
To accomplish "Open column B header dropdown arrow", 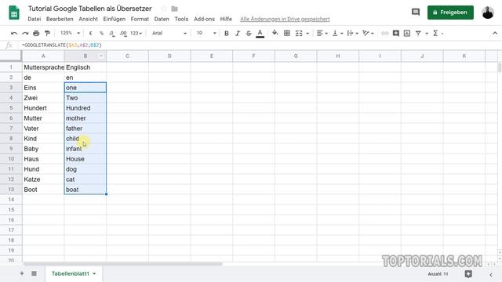I will coord(101,56).
